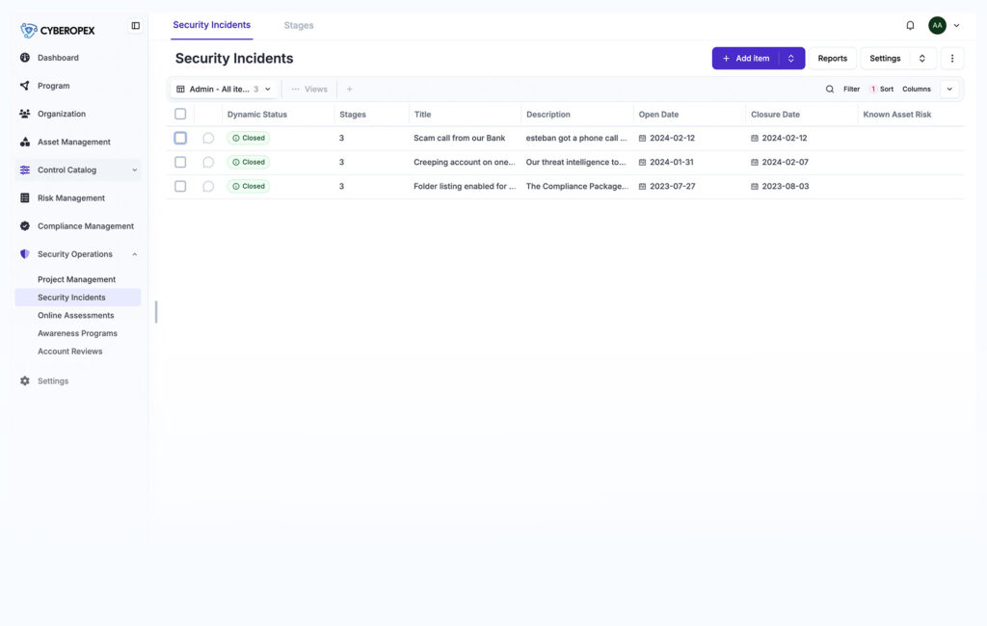Click calendar icon beside Open Date 2024-02-12
Viewport: 987px width, 626px height.
pyautogui.click(x=642, y=139)
